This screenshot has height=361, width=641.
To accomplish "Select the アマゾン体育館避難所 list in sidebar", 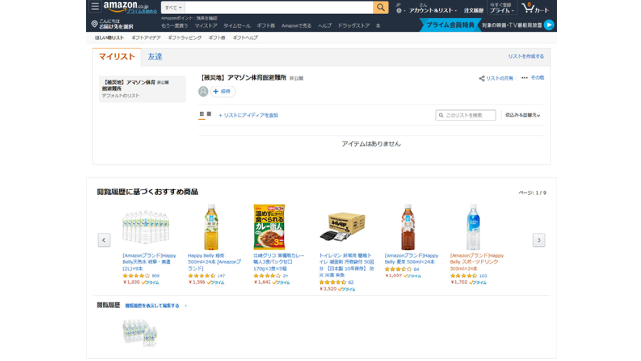I will tap(142, 88).
